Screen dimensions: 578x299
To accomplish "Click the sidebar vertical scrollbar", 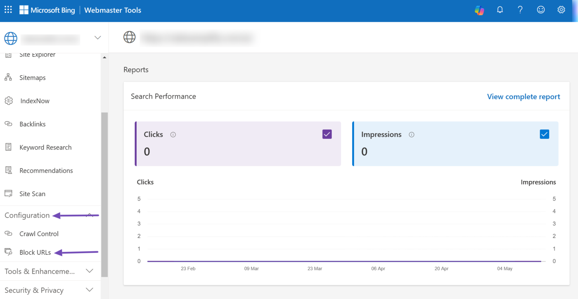I will pyautogui.click(x=104, y=194).
